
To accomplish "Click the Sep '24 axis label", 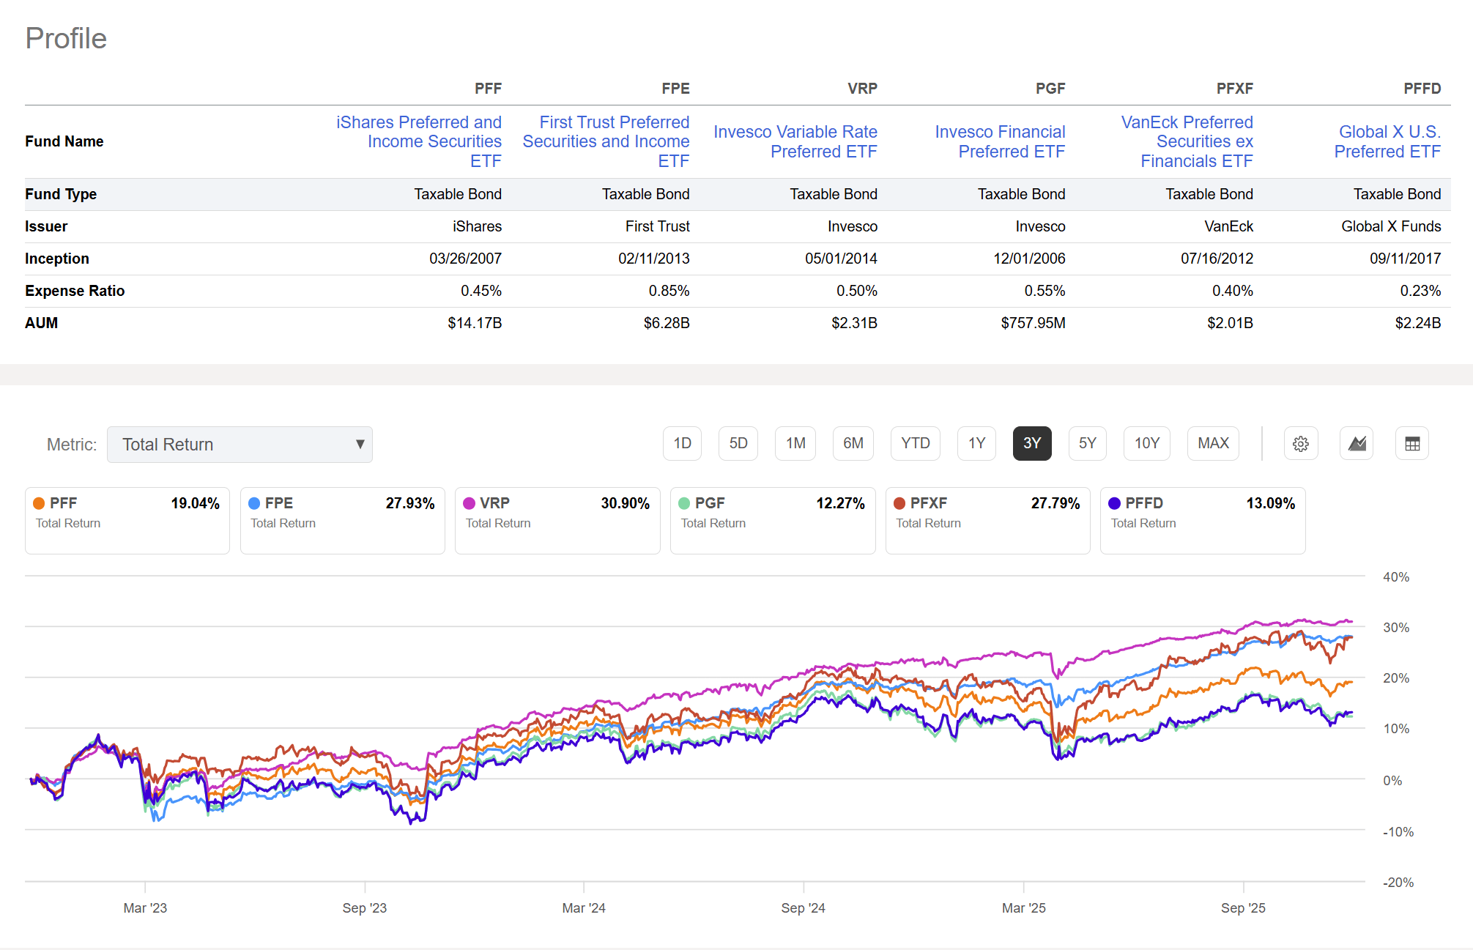I will coord(803,908).
